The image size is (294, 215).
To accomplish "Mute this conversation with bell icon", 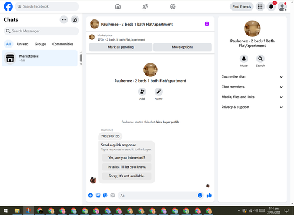I will coord(244,59).
